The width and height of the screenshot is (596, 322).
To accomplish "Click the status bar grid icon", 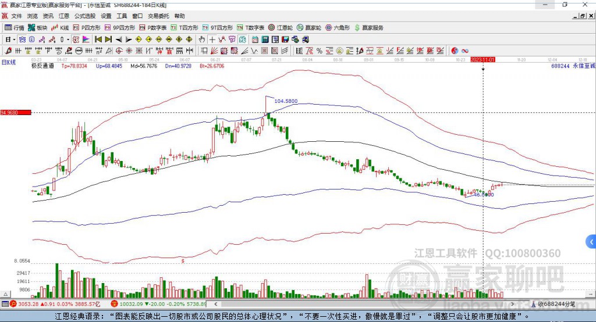I will [5, 304].
